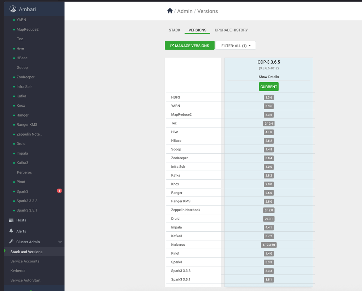Click the Zeppelin Notebook row label
Viewport: 362px width, 291px height.
click(x=186, y=210)
